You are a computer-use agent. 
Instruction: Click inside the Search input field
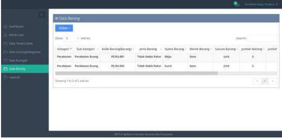pos(262,38)
